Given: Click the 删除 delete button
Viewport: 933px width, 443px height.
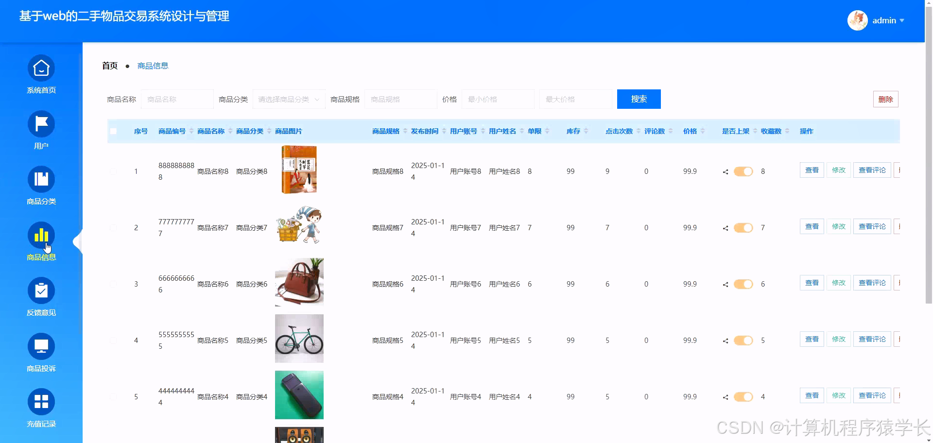Looking at the screenshot, I should [885, 99].
